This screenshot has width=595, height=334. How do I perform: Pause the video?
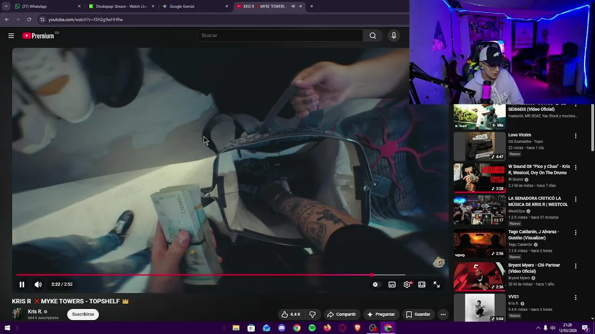click(22, 284)
